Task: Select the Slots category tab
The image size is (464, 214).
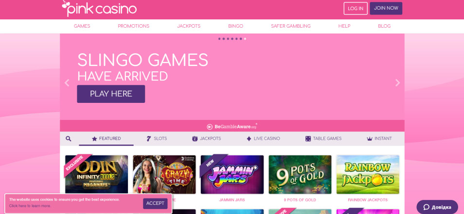Action: [157, 138]
